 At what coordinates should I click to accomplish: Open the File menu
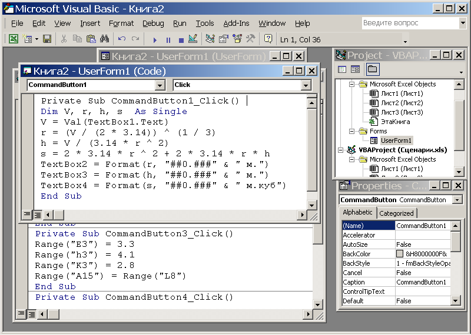tap(17, 24)
